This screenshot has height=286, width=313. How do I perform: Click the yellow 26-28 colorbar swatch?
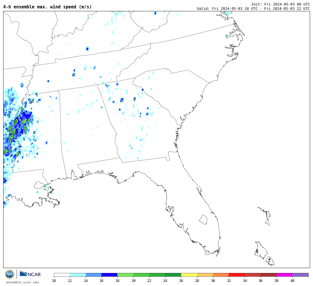pyautogui.click(x=189, y=275)
